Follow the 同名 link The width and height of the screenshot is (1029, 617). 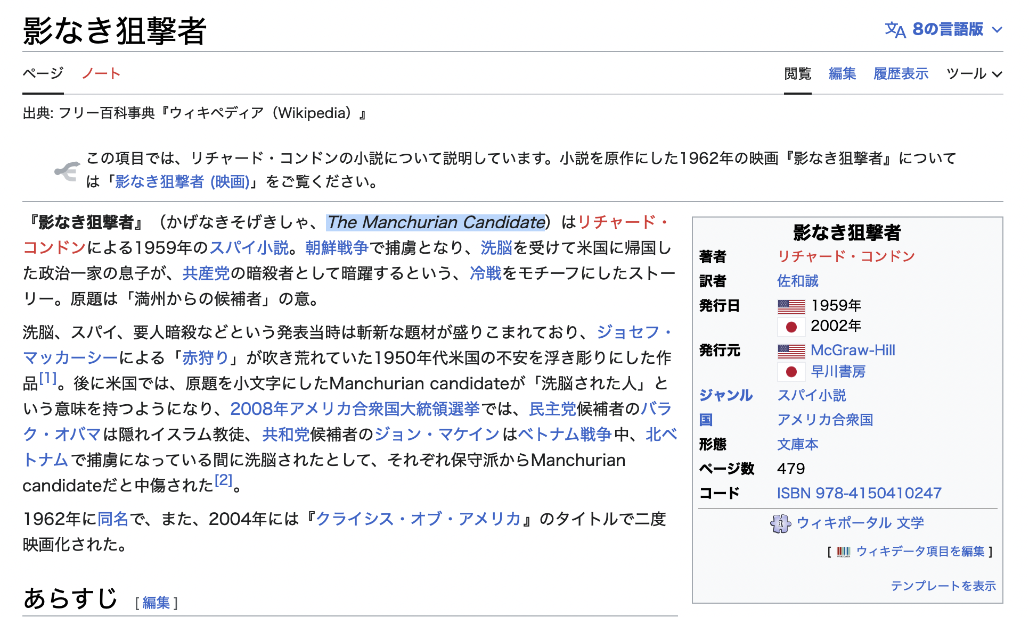coord(113,519)
